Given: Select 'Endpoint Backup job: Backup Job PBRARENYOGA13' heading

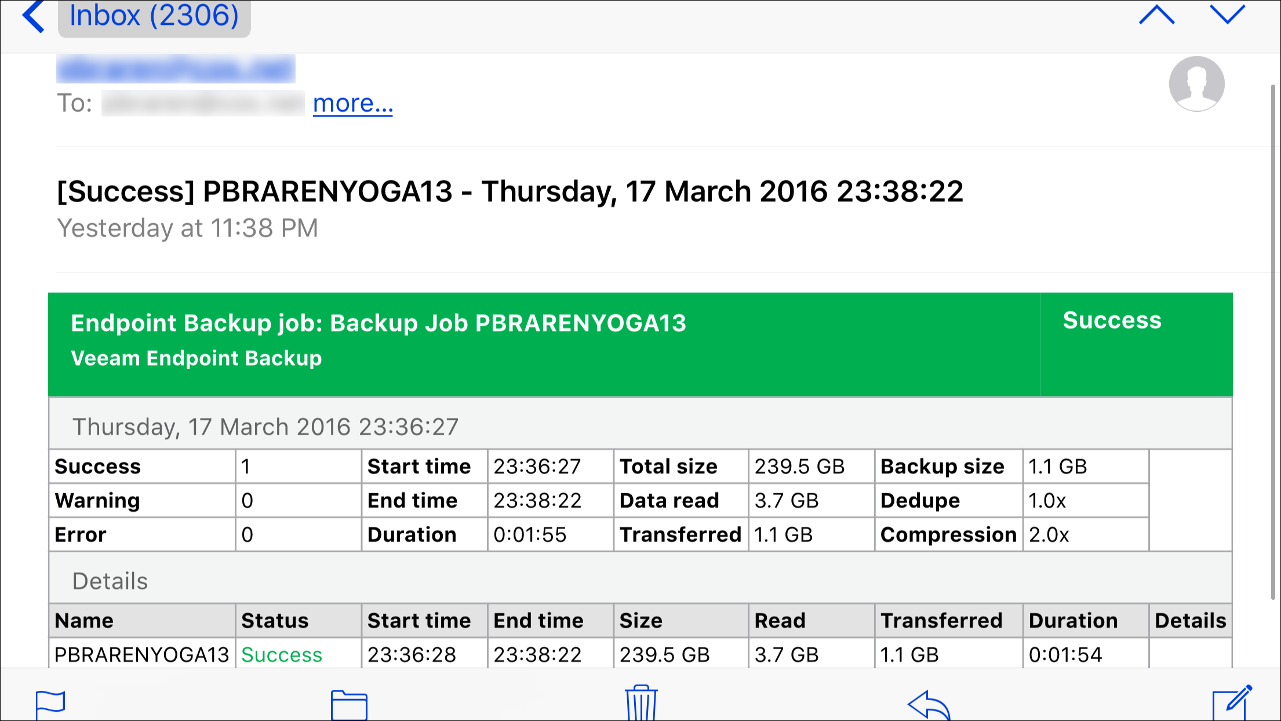Looking at the screenshot, I should pyautogui.click(x=379, y=323).
